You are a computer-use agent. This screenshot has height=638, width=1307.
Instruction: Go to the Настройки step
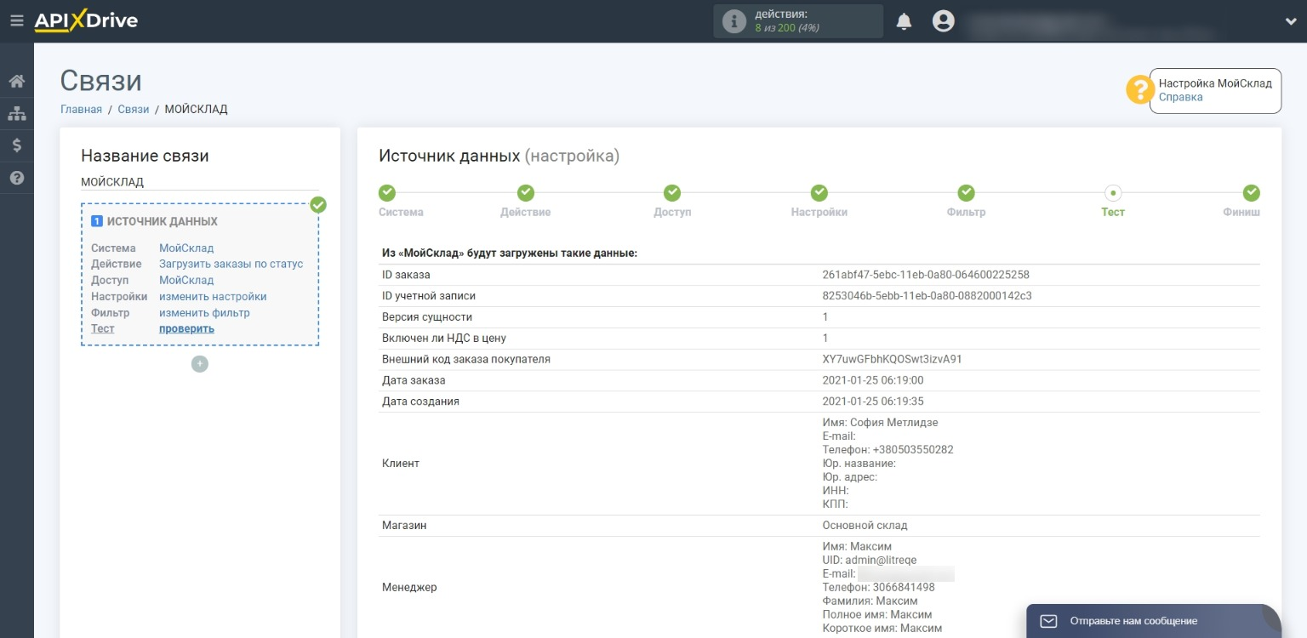click(x=819, y=193)
